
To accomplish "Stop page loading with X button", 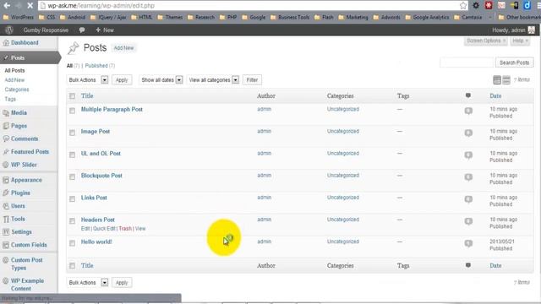I will coord(30,6).
